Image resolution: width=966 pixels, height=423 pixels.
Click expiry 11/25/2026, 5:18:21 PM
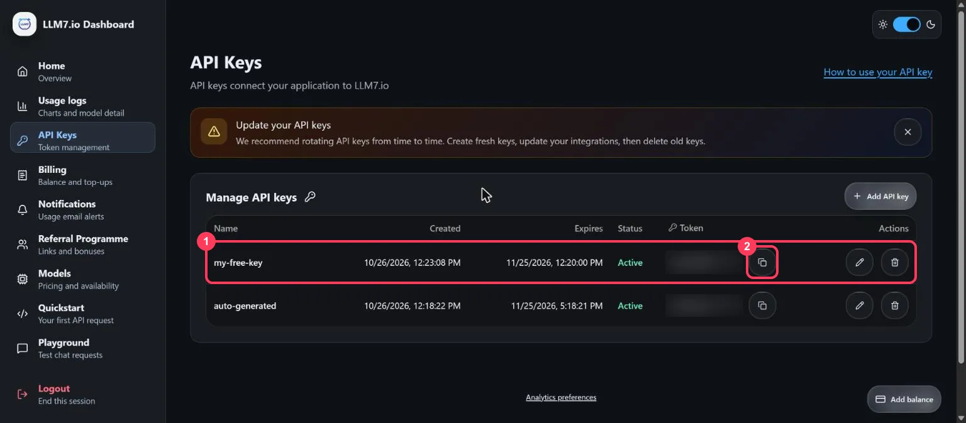point(557,306)
